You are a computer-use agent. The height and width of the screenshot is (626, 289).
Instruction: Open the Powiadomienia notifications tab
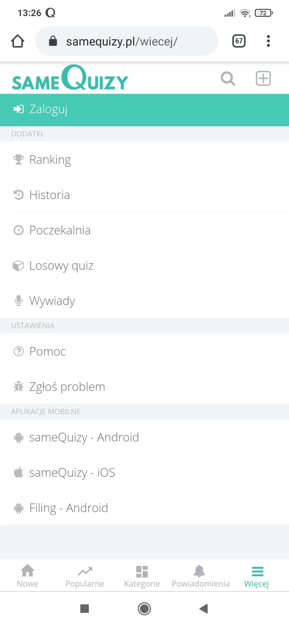coord(200,576)
